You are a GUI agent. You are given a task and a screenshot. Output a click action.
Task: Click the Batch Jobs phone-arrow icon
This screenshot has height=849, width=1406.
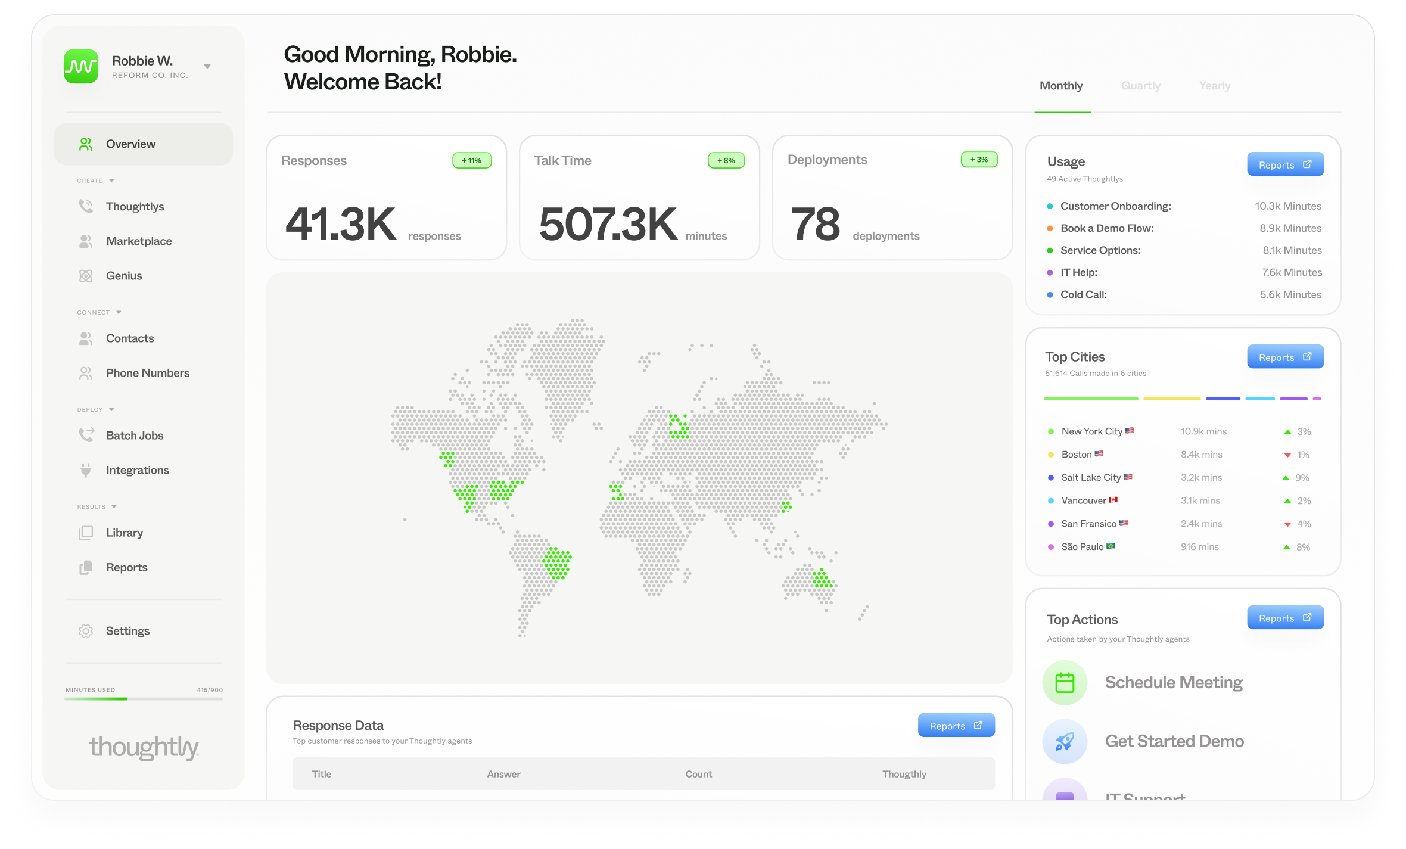(x=86, y=435)
